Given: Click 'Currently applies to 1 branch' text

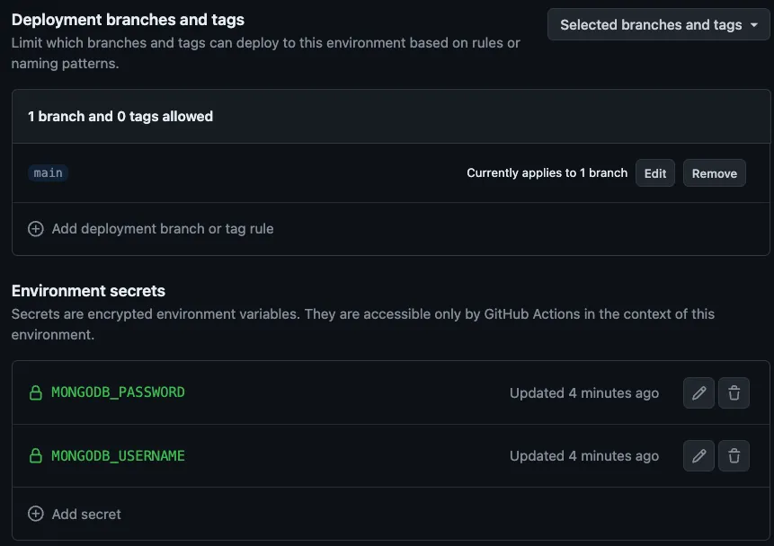Looking at the screenshot, I should click(547, 172).
